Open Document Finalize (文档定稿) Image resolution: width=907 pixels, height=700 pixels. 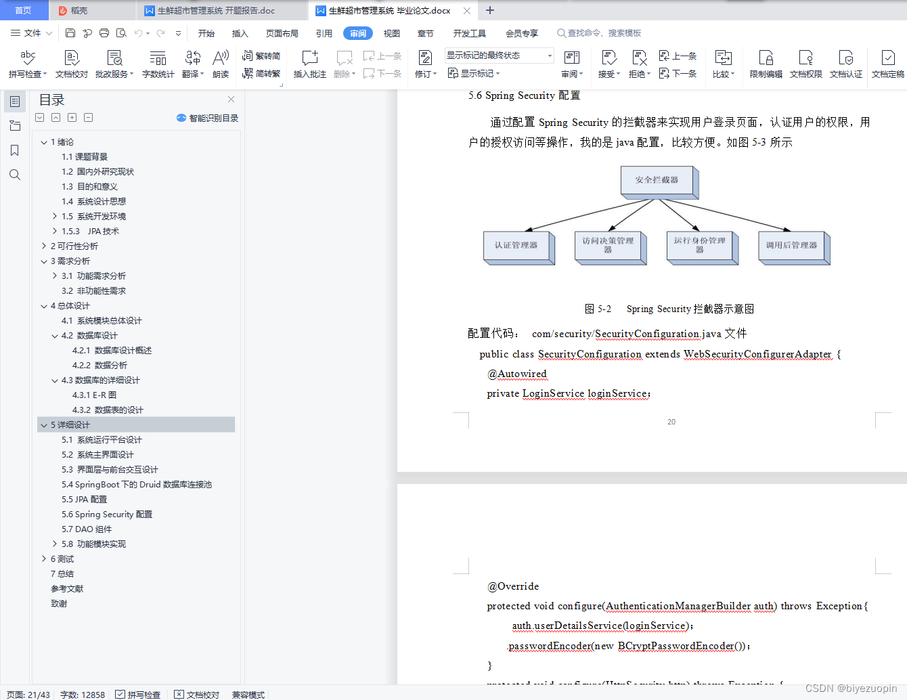point(887,64)
